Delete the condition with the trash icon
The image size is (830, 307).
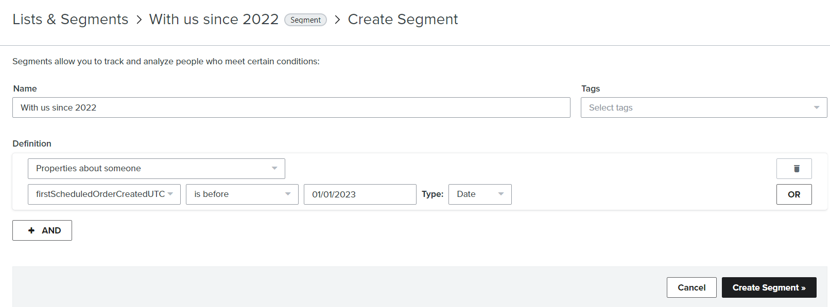coord(794,169)
